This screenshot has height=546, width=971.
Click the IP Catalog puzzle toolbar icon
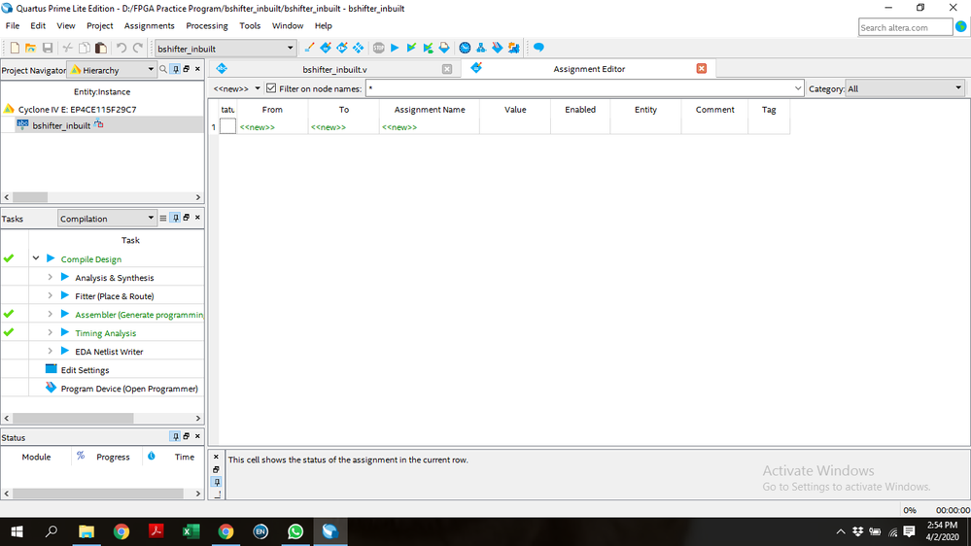point(513,48)
